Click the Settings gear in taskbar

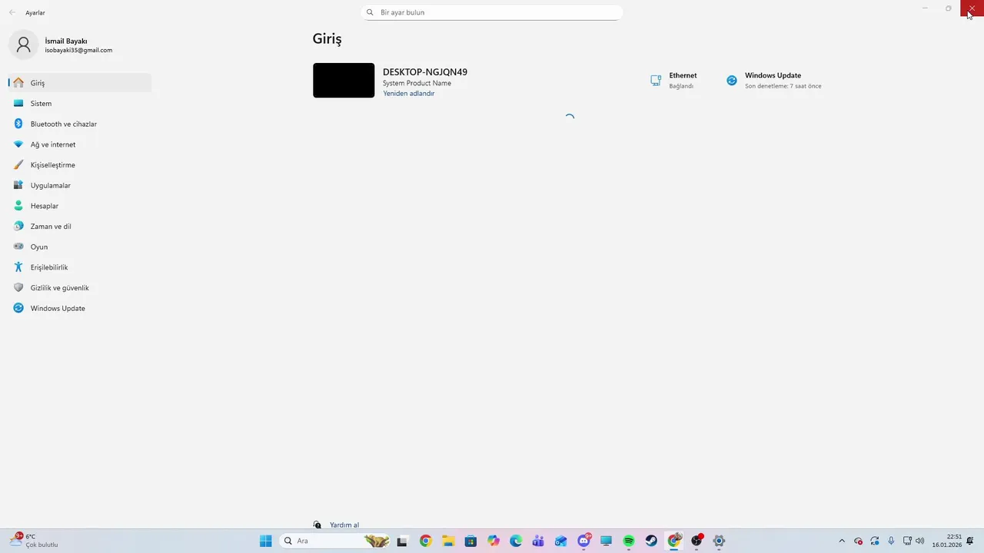coord(720,541)
